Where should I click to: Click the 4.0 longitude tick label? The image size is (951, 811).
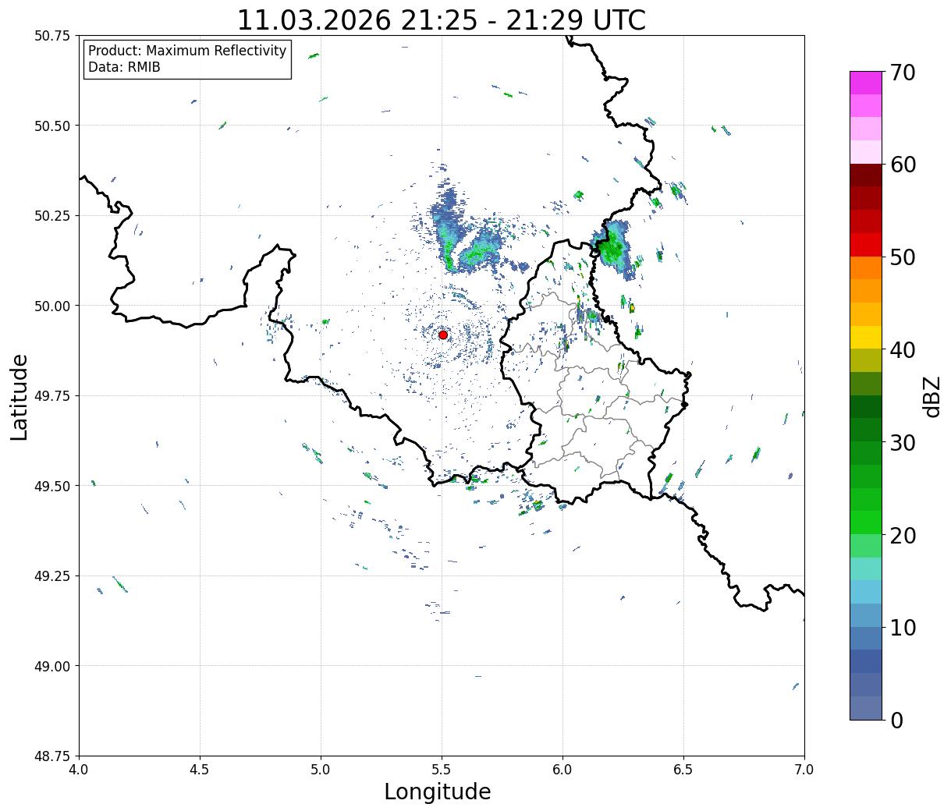(79, 770)
